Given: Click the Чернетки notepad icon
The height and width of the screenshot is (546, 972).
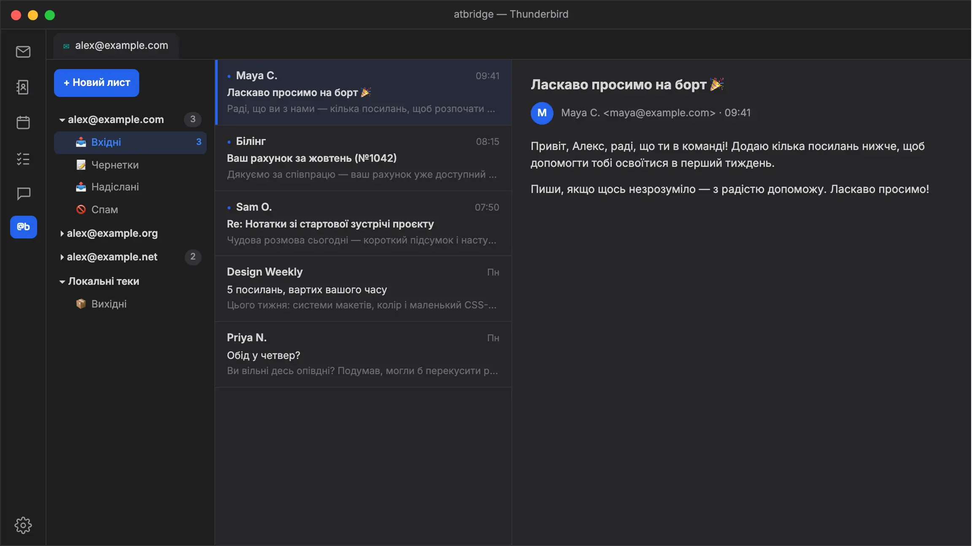Looking at the screenshot, I should 81,165.
